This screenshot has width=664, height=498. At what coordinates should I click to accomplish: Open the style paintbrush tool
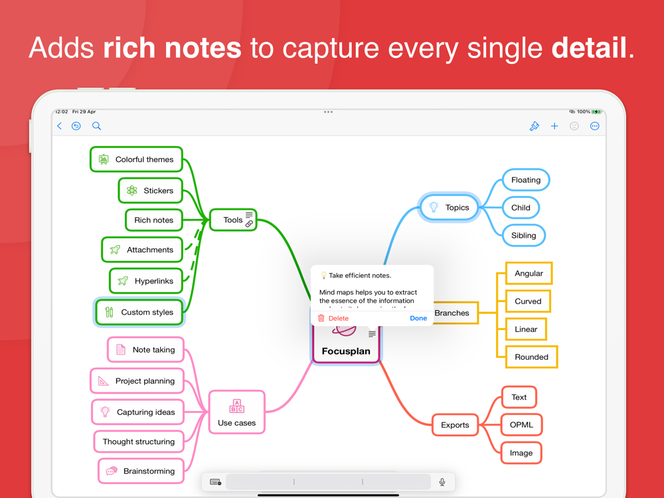click(x=535, y=125)
